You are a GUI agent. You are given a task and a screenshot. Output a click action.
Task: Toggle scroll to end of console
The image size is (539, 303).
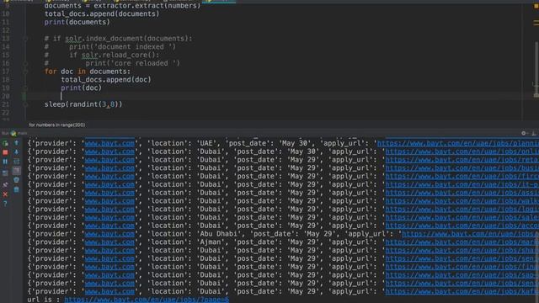pos(16,171)
